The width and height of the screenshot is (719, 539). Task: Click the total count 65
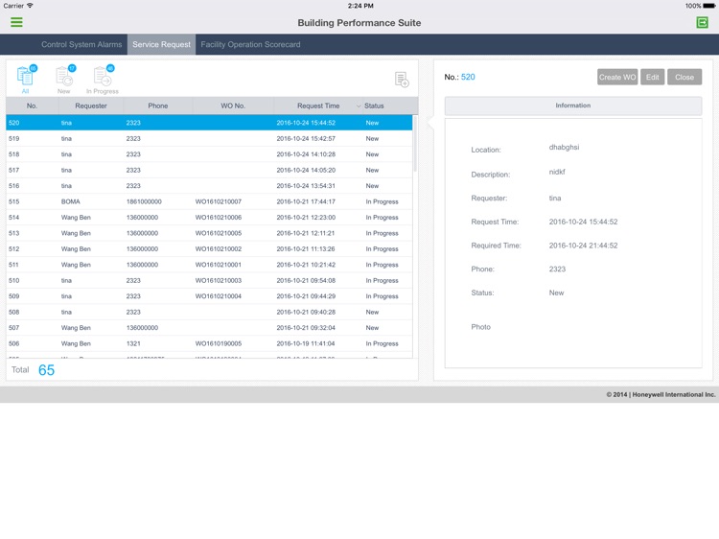click(x=46, y=370)
